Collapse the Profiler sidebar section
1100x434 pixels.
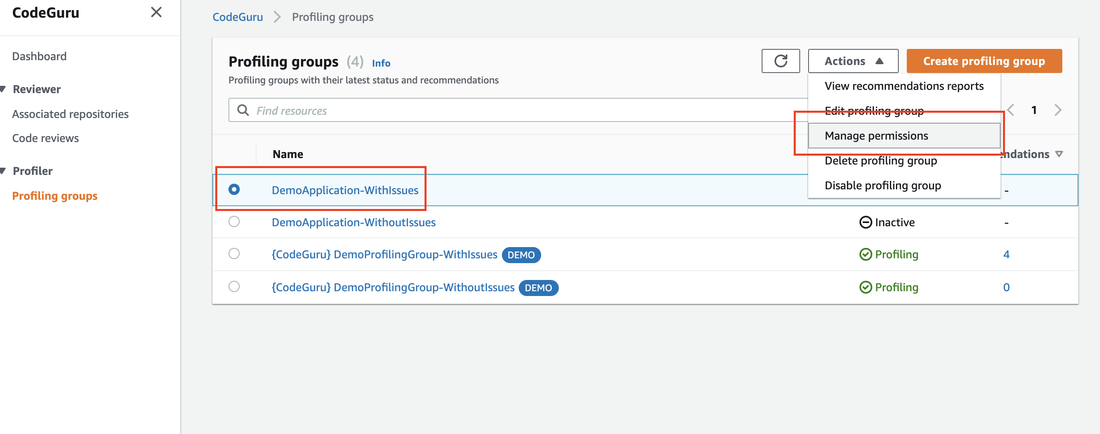pyautogui.click(x=4, y=171)
